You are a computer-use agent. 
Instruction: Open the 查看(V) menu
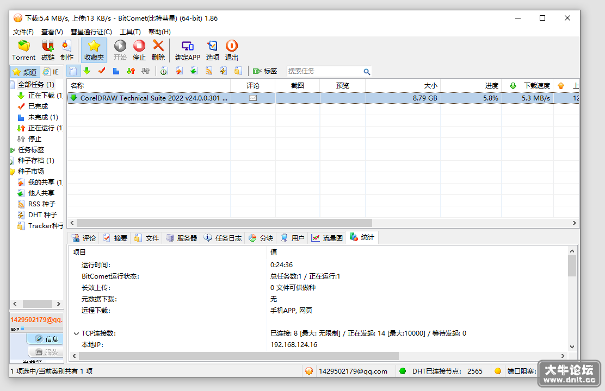[52, 31]
